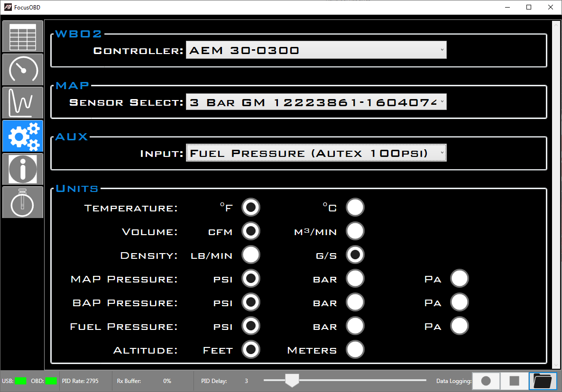562x392 pixels.
Task: Set BAP pressure to Bar
Action: pyautogui.click(x=355, y=302)
